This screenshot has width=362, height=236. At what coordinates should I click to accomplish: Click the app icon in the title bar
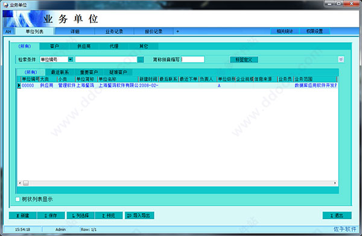pyautogui.click(x=6, y=5)
